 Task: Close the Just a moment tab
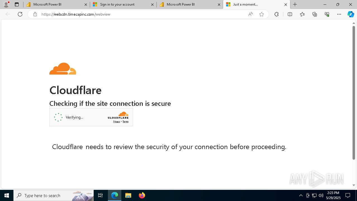(x=286, y=4)
